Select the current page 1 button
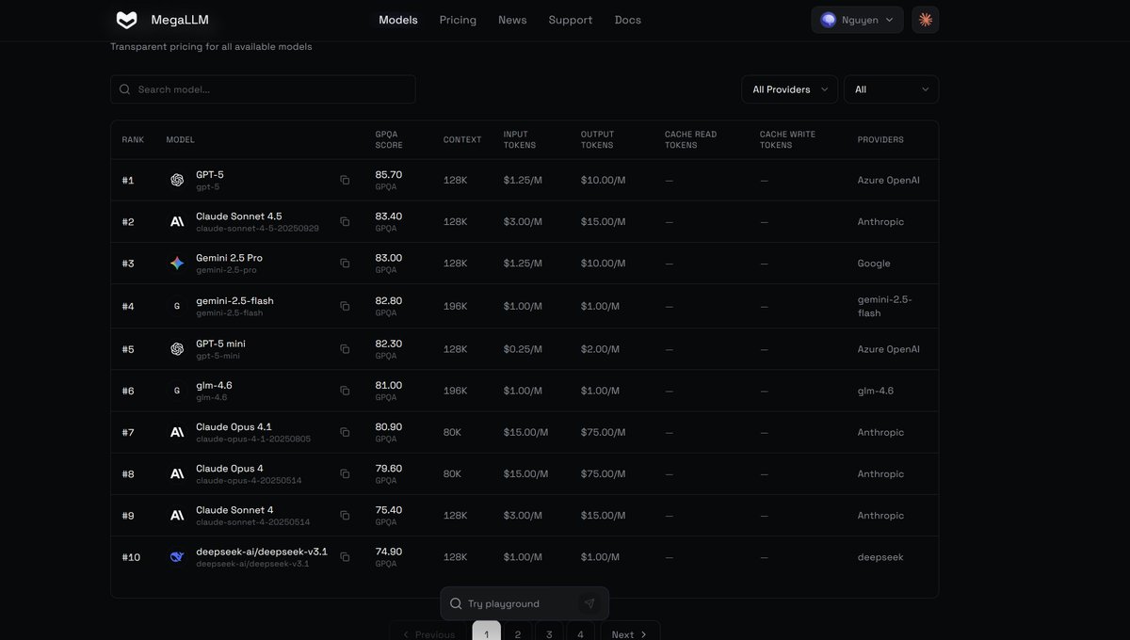1130x640 pixels. point(487,632)
